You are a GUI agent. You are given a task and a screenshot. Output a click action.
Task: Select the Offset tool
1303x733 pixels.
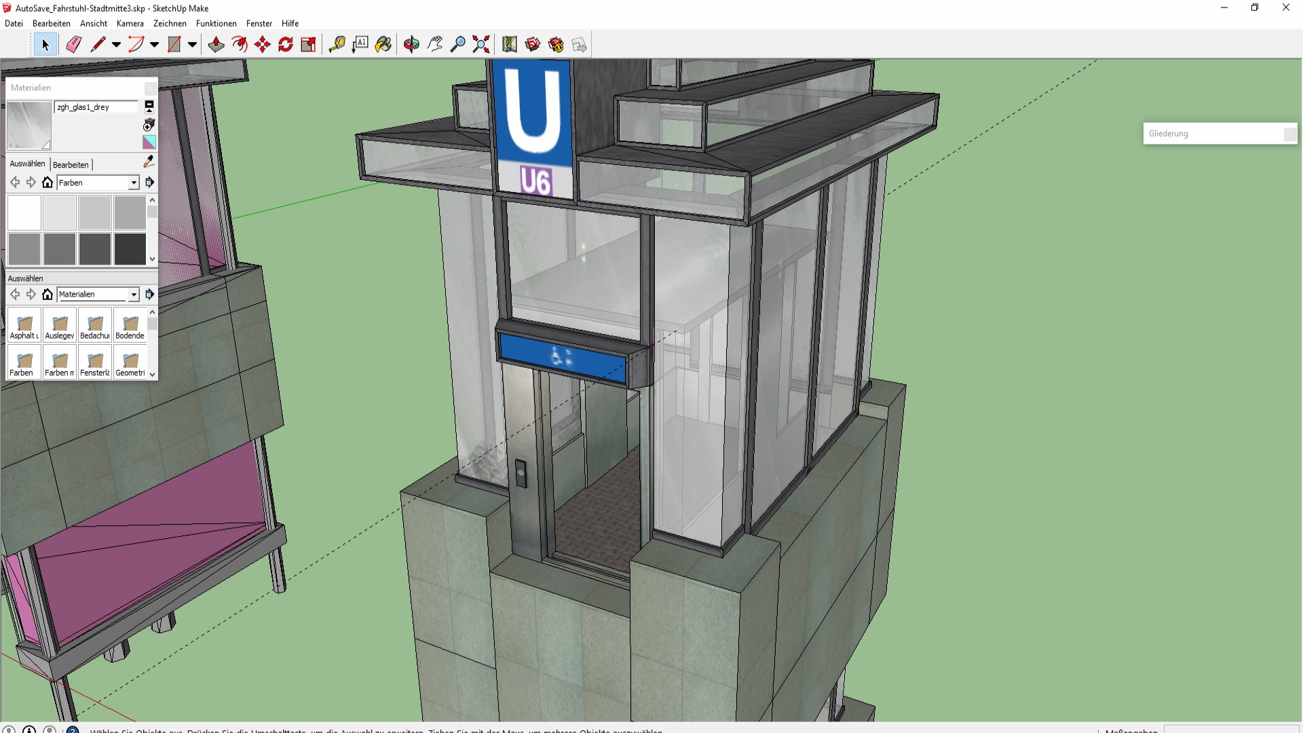pos(239,45)
